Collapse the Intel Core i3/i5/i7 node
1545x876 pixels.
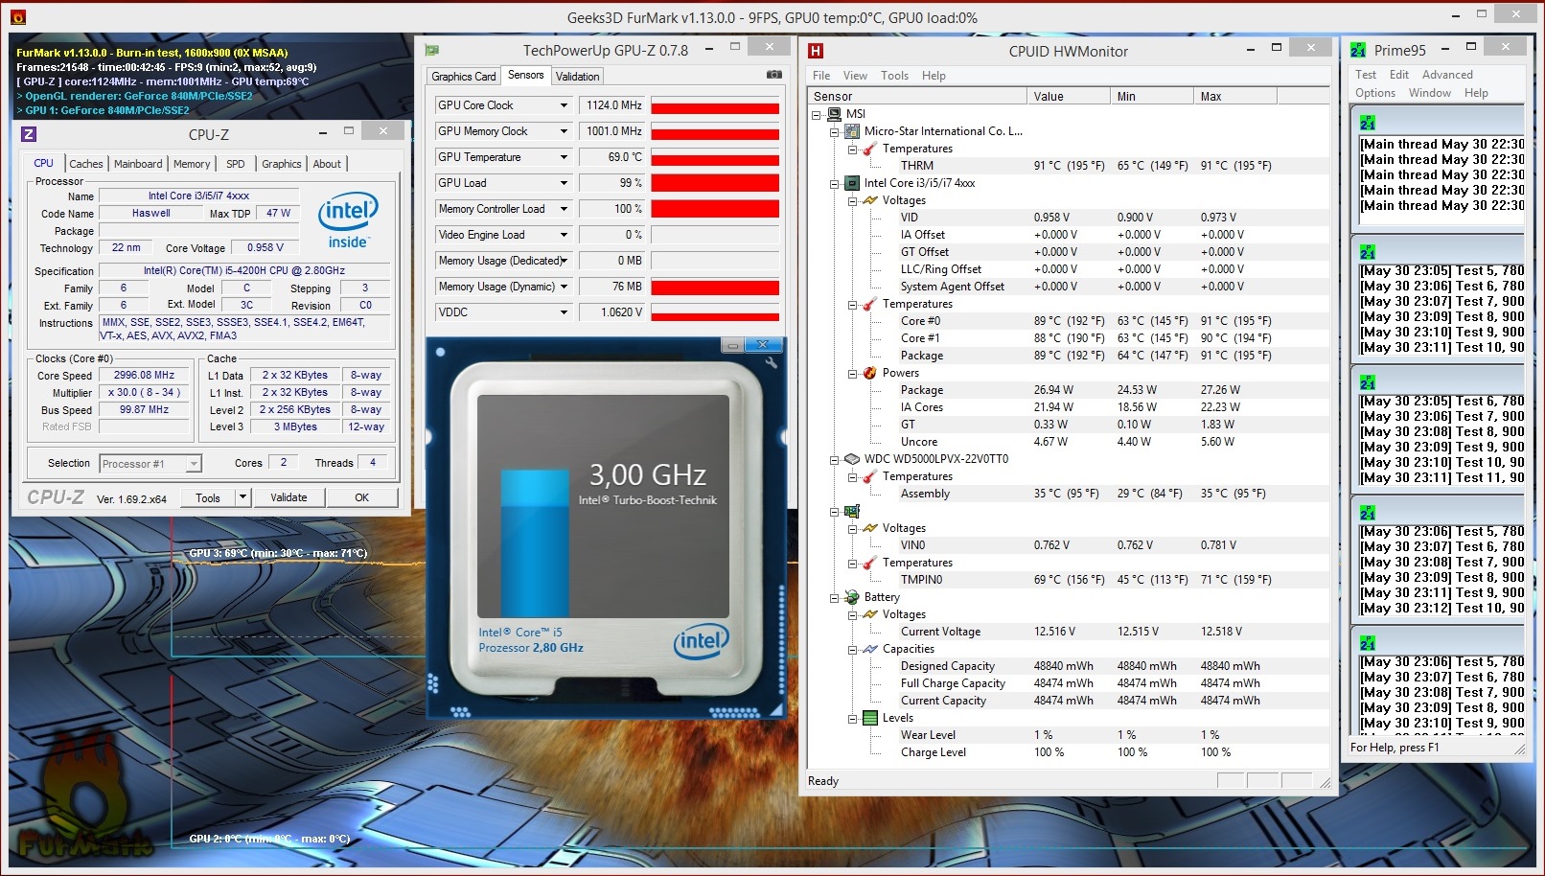click(835, 183)
